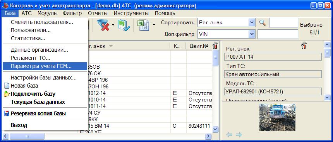Open the Инструменты menu
Image resolution: width=333 pixels, height=142 pixels.
pyautogui.click(x=131, y=14)
